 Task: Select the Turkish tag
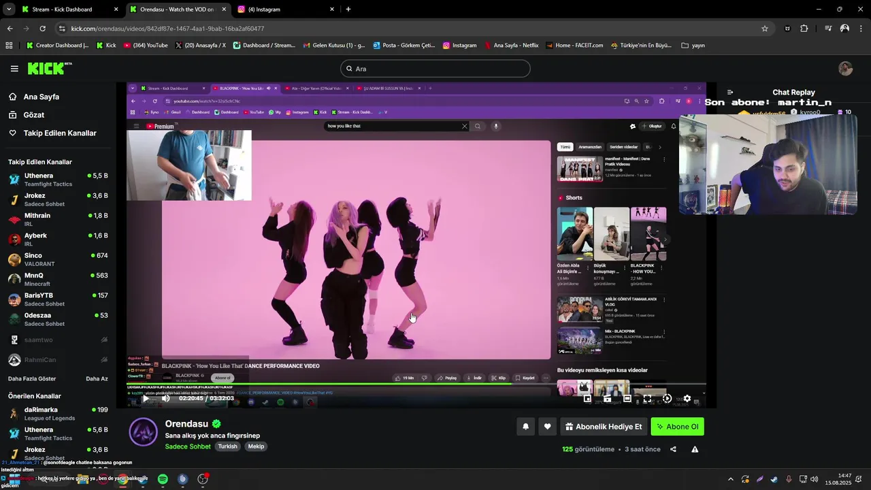coord(227,446)
